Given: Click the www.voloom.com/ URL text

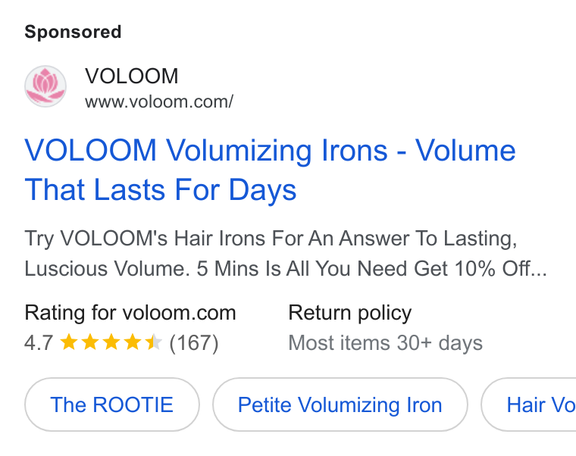Looking at the screenshot, I should (x=159, y=102).
